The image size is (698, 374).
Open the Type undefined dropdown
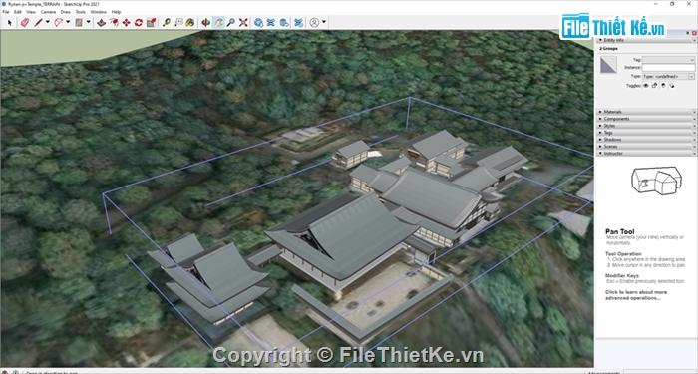[668, 76]
